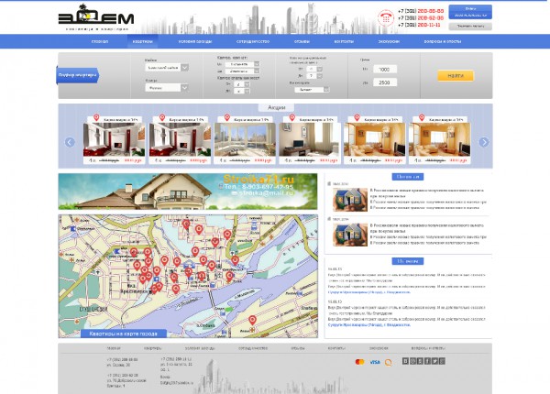Select the lone map marker south of river
The width and height of the screenshot is (550, 394).
coord(252,320)
